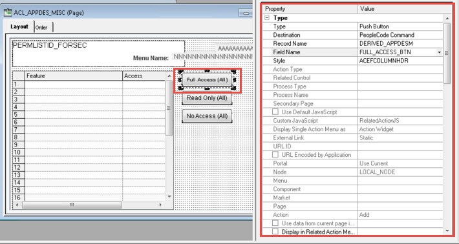Viewport: 459px width, 244px height.
Task: Click the FULL_ACCESS_BTN field name value
Action: click(x=385, y=52)
